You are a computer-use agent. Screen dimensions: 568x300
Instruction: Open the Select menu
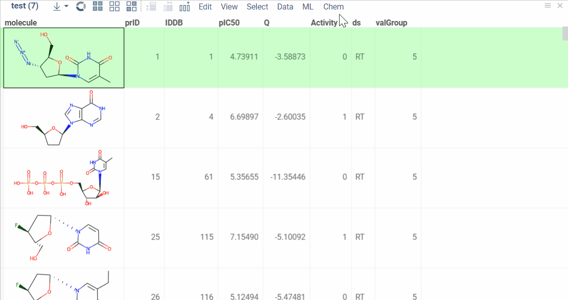pos(257,7)
